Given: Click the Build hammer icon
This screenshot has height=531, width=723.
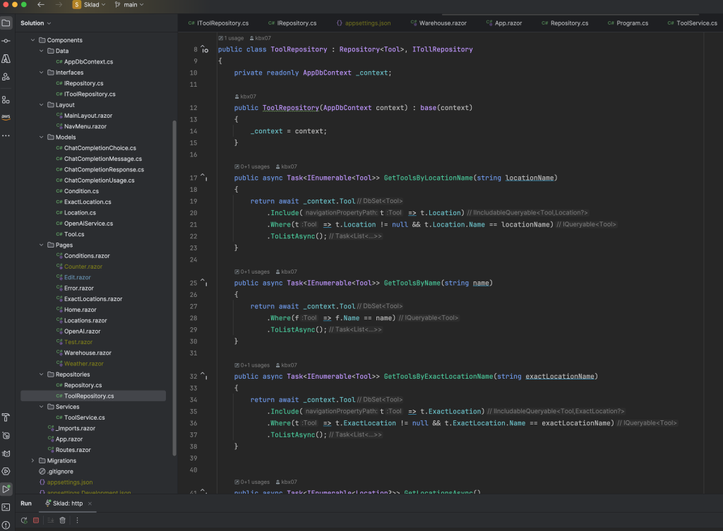Looking at the screenshot, I should click(x=6, y=417).
